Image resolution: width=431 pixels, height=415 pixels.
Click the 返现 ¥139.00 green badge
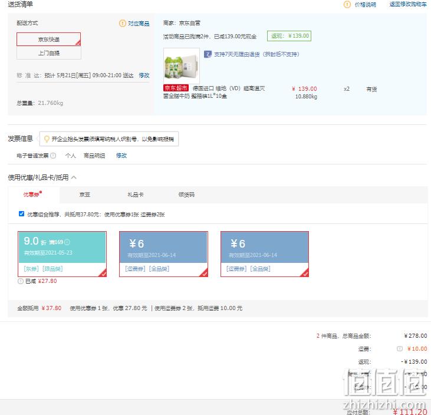289,36
